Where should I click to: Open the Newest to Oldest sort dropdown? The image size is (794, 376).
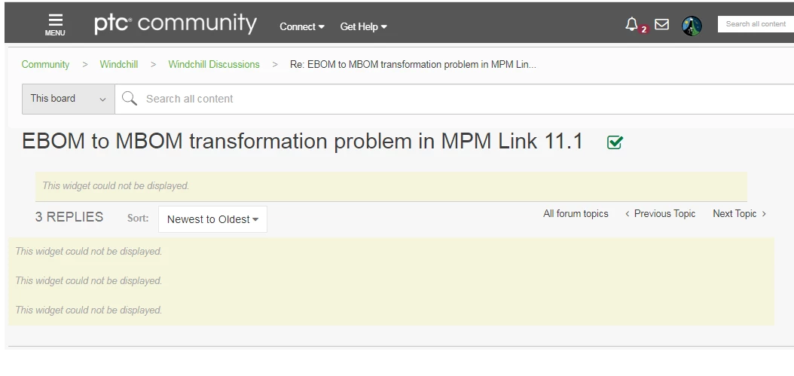pos(212,219)
